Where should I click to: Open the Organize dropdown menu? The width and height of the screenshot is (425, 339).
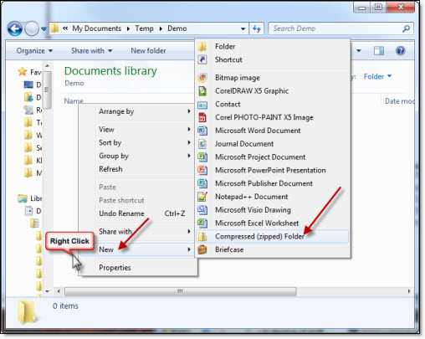point(34,51)
